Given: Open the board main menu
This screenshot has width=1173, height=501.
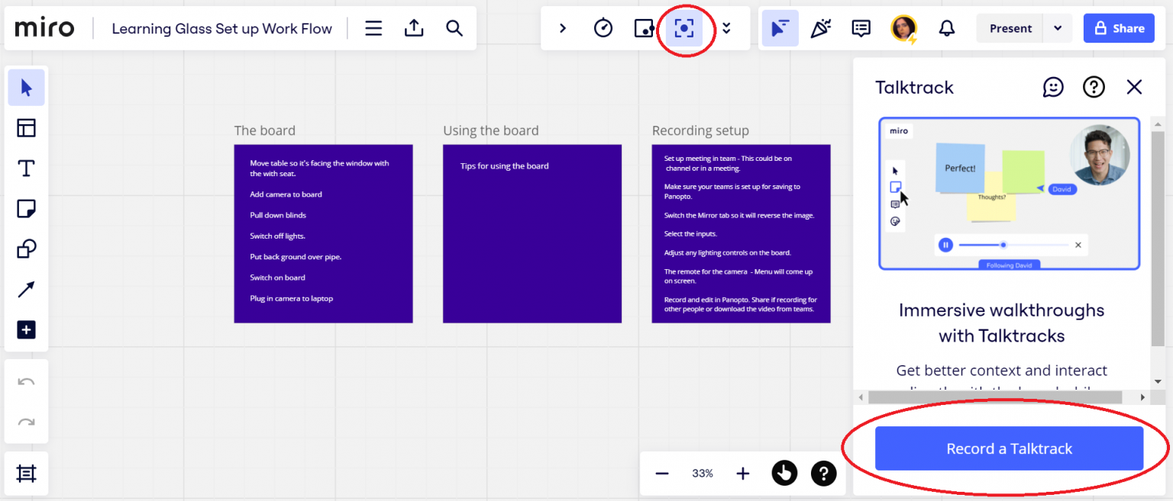Looking at the screenshot, I should point(373,27).
